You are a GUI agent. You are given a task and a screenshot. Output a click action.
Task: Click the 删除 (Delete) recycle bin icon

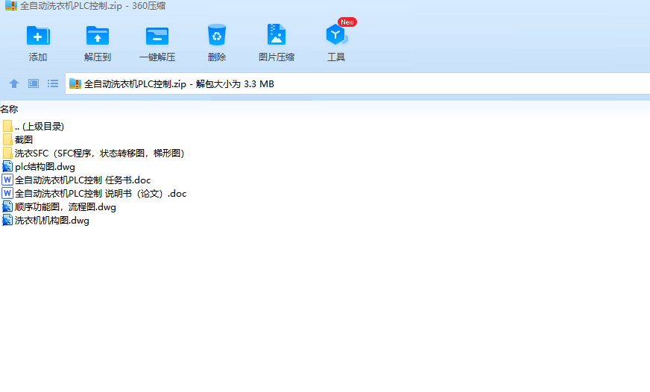(217, 35)
